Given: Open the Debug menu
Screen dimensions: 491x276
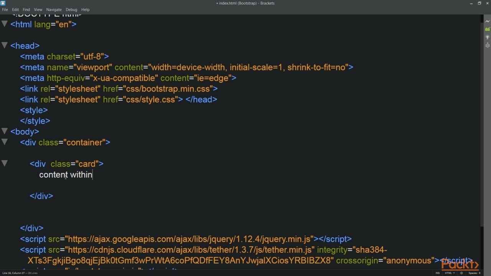Looking at the screenshot, I should point(71,10).
